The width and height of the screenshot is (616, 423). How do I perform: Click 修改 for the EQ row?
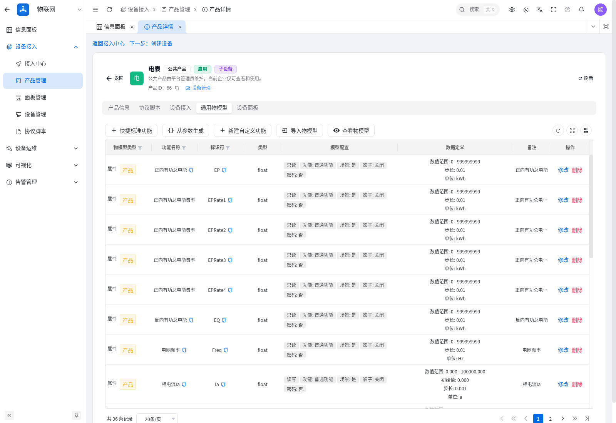563,320
